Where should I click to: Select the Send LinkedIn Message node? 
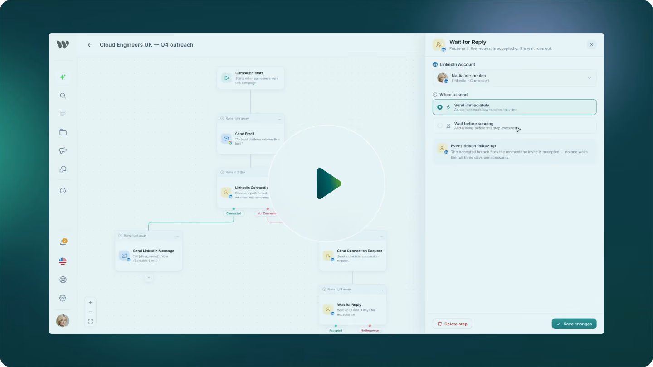click(149, 251)
